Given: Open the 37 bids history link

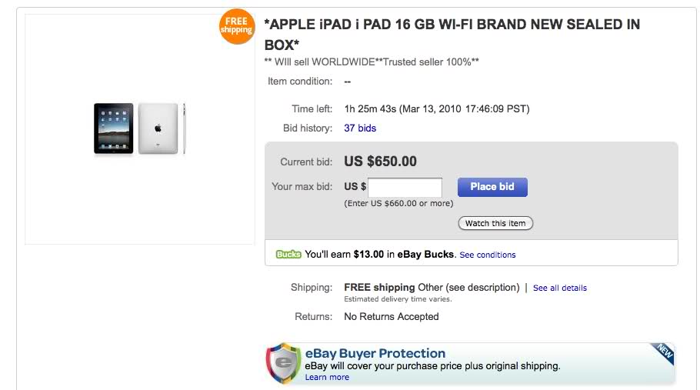Looking at the screenshot, I should [x=360, y=128].
